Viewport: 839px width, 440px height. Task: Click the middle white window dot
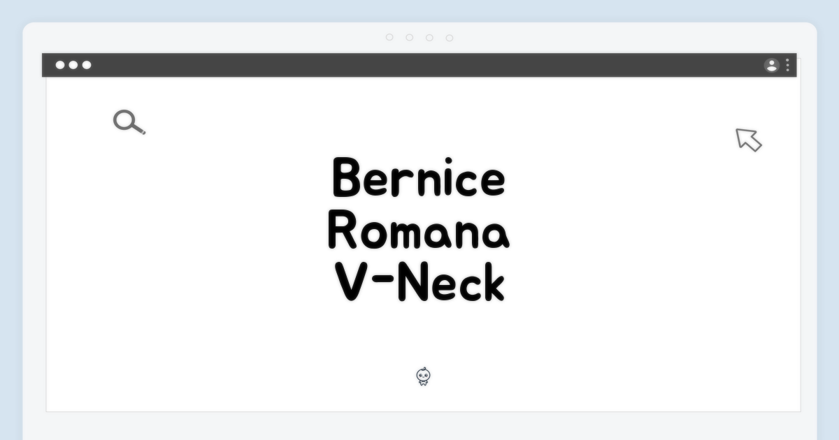coord(73,65)
